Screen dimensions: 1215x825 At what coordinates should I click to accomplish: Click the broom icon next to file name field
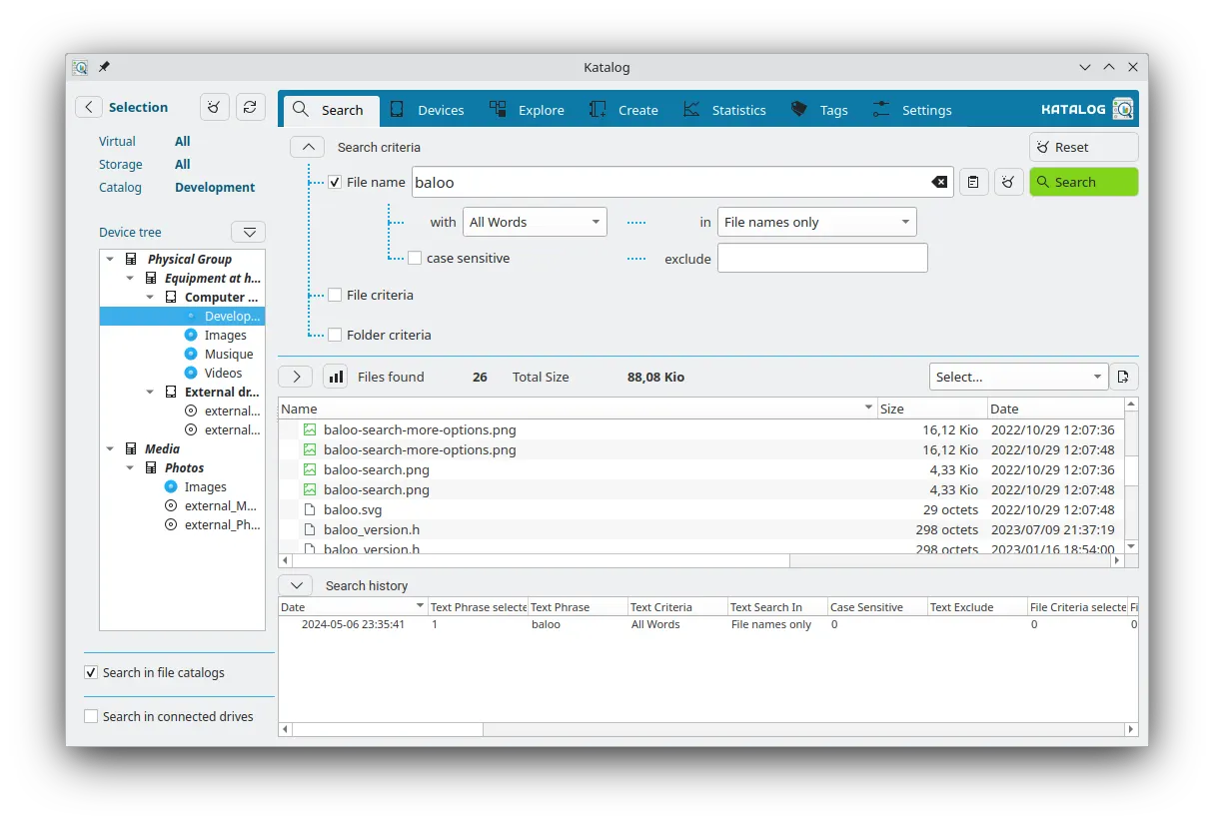pos(1009,182)
